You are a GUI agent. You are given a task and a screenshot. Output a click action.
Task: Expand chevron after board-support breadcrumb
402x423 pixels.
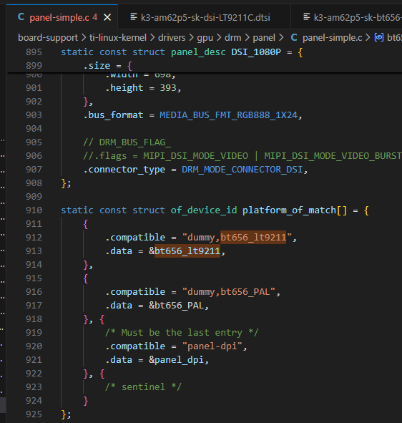click(84, 38)
